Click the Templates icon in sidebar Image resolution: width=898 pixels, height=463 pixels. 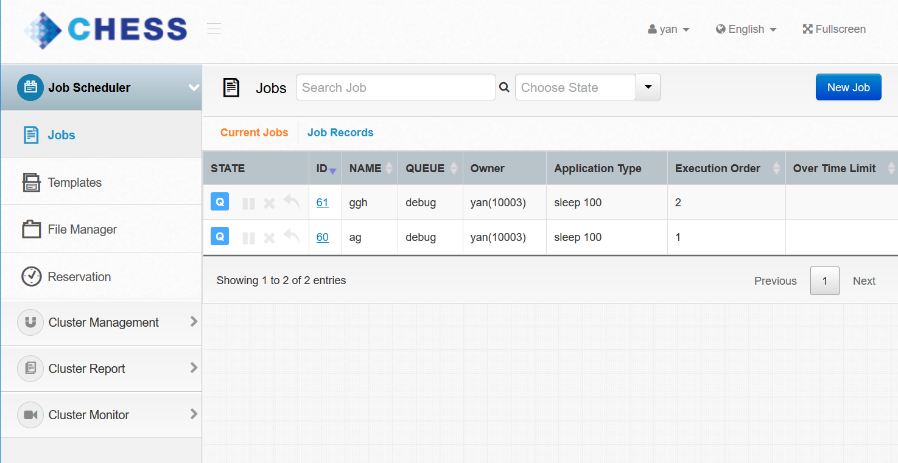31,183
